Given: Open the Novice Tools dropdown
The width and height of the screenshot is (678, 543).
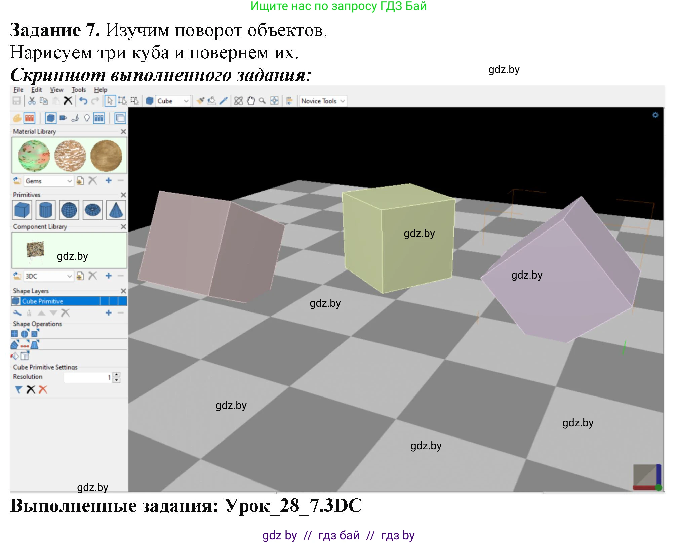Looking at the screenshot, I should 322,101.
